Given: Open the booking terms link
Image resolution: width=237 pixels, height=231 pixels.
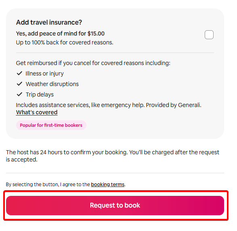Looking at the screenshot, I should tap(108, 185).
